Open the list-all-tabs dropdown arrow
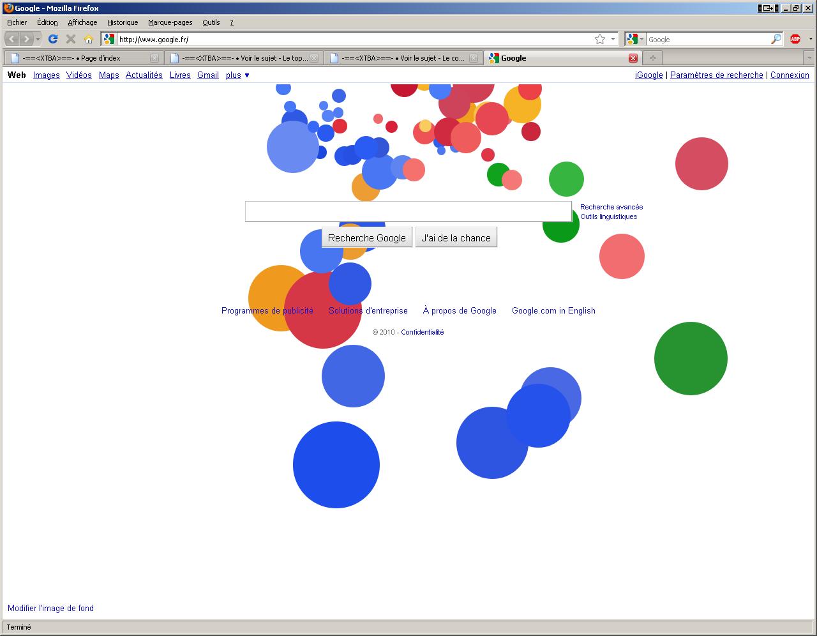The width and height of the screenshot is (817, 636). tap(809, 58)
